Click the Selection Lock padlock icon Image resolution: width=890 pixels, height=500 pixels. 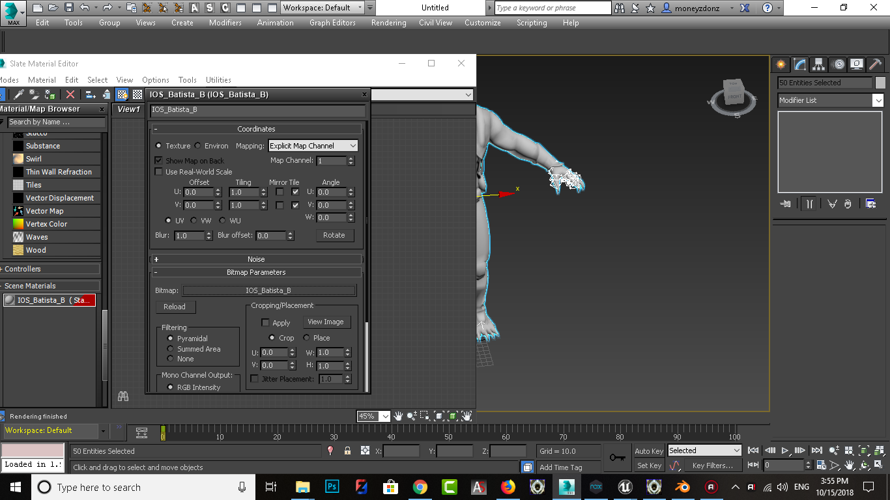[x=347, y=451]
